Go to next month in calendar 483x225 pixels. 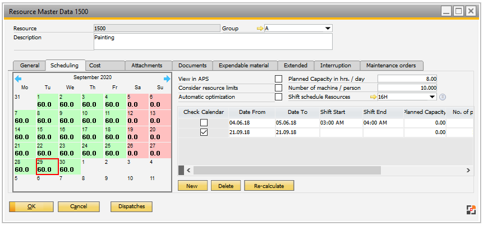tap(167, 79)
